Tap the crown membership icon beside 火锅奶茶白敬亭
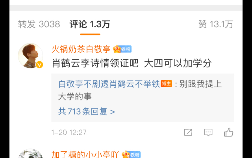Viewport: 252px width, 158px height. tap(117, 49)
